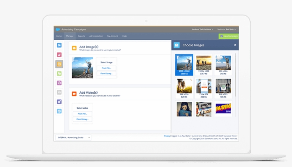Open the Reports menu
The width and height of the screenshot is (292, 167).
[x=82, y=36]
